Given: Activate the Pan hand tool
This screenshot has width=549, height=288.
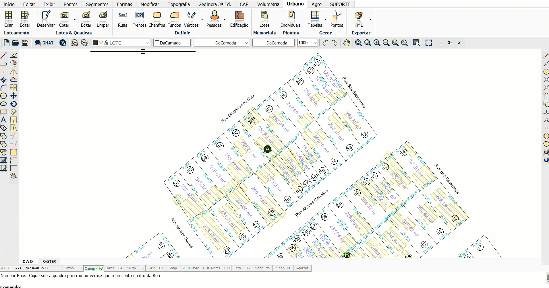Looking at the screenshot, I should click(x=347, y=43).
